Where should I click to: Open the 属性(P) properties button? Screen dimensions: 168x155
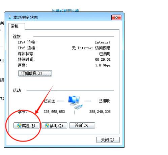(26, 125)
